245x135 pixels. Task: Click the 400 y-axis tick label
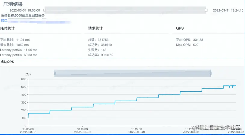pos(23,95)
